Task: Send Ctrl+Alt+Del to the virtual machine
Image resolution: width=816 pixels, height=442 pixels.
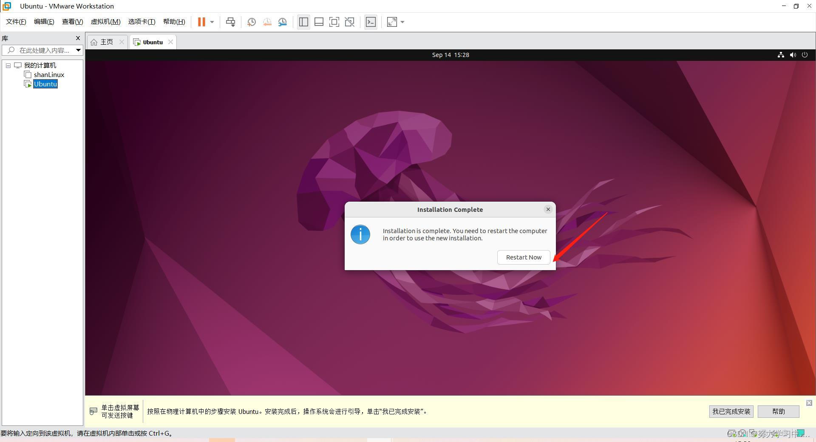Action: (x=231, y=22)
